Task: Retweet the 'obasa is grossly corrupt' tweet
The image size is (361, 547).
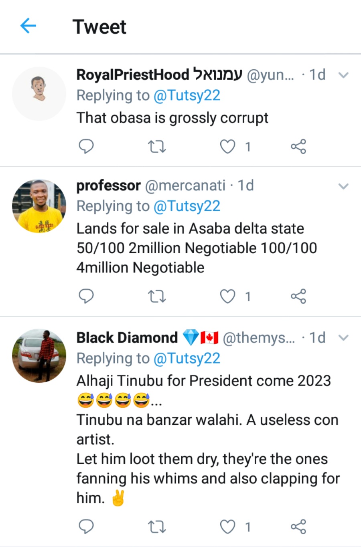Action: coord(157,147)
